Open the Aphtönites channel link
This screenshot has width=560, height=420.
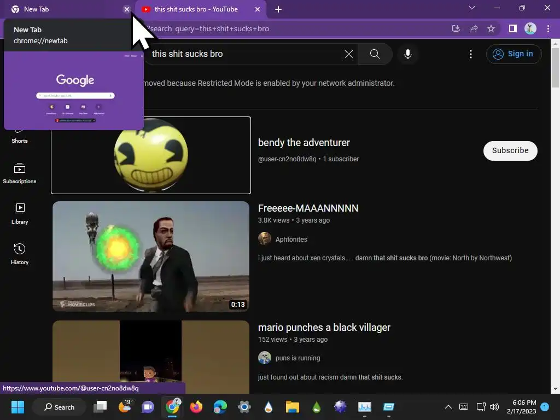point(291,240)
